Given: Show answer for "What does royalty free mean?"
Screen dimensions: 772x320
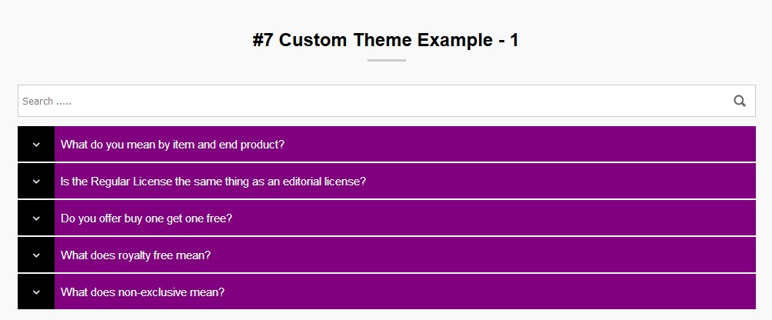Looking at the screenshot, I should 135,255.
